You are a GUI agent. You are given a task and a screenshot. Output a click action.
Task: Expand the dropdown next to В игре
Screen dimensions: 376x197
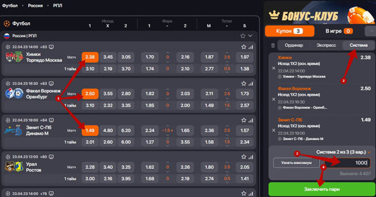tap(371, 31)
